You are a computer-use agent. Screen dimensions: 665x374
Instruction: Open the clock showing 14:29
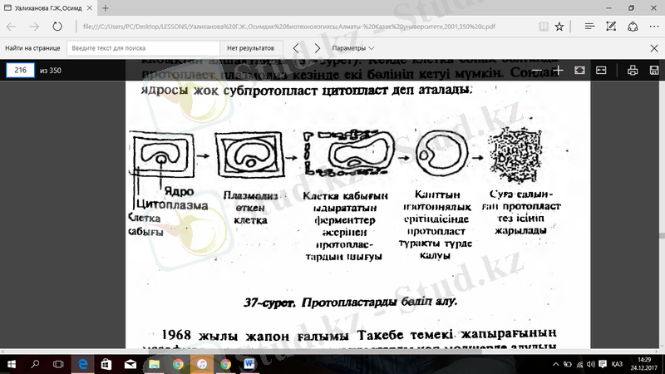point(643,364)
